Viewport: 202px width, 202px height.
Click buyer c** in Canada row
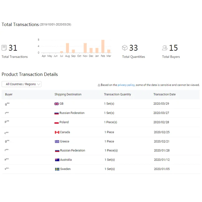[7, 133]
